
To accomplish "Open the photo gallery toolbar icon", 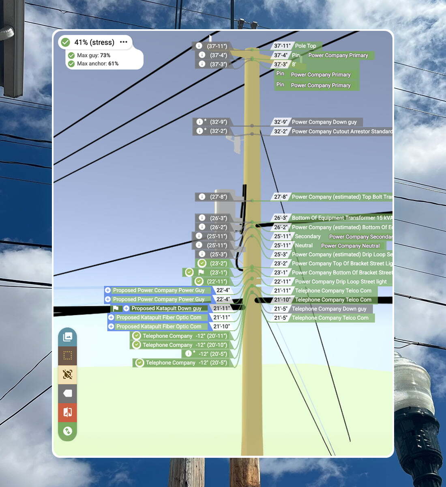I will coord(67,337).
